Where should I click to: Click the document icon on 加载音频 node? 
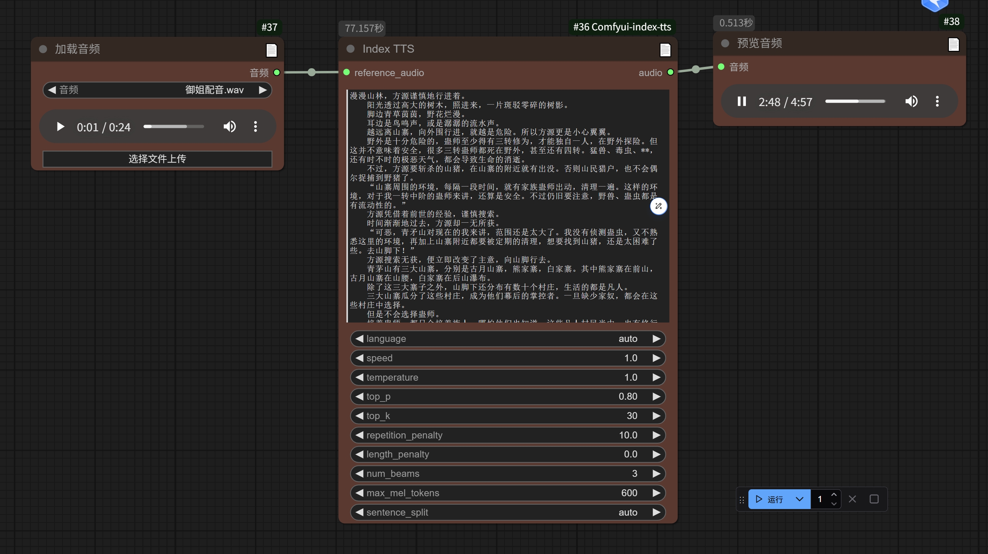click(x=271, y=50)
